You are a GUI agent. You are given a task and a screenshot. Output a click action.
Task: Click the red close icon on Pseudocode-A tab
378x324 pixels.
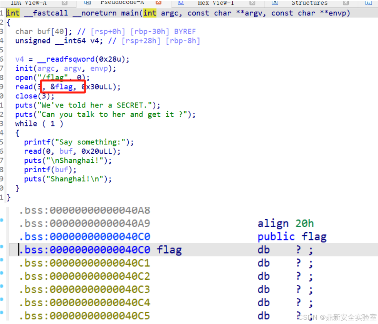coord(157,3)
